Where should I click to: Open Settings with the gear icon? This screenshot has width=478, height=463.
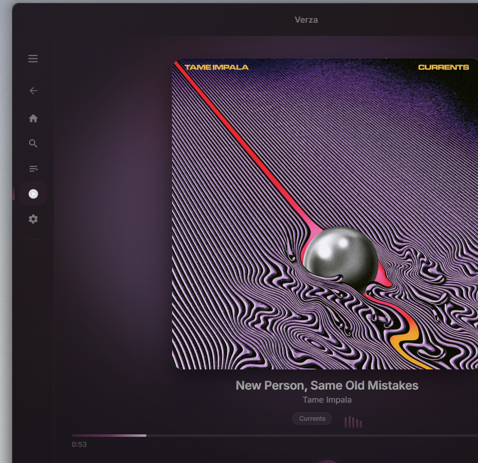(x=33, y=219)
